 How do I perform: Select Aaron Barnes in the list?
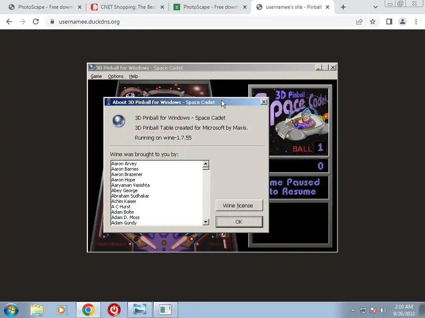pos(125,169)
